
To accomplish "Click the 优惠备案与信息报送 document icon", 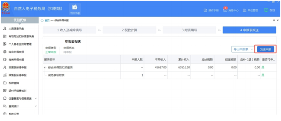I will [x=5, y=98].
